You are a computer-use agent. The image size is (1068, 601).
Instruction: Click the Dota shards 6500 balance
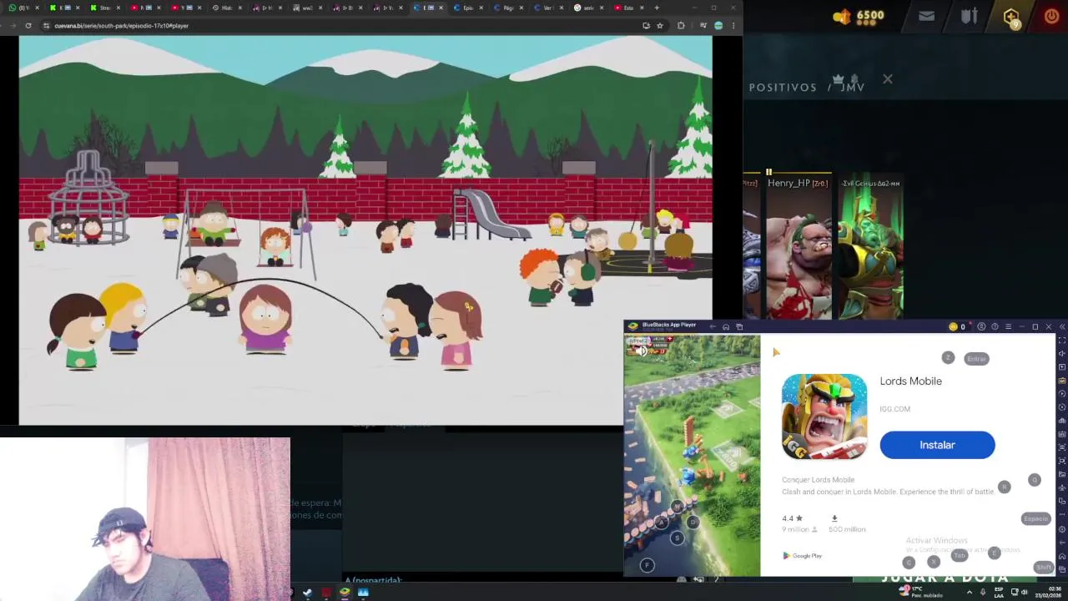pos(859,16)
